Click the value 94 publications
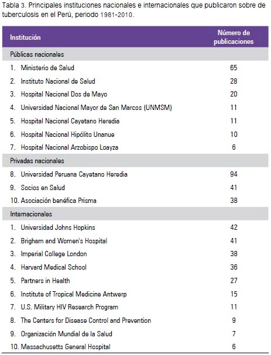 234,174
